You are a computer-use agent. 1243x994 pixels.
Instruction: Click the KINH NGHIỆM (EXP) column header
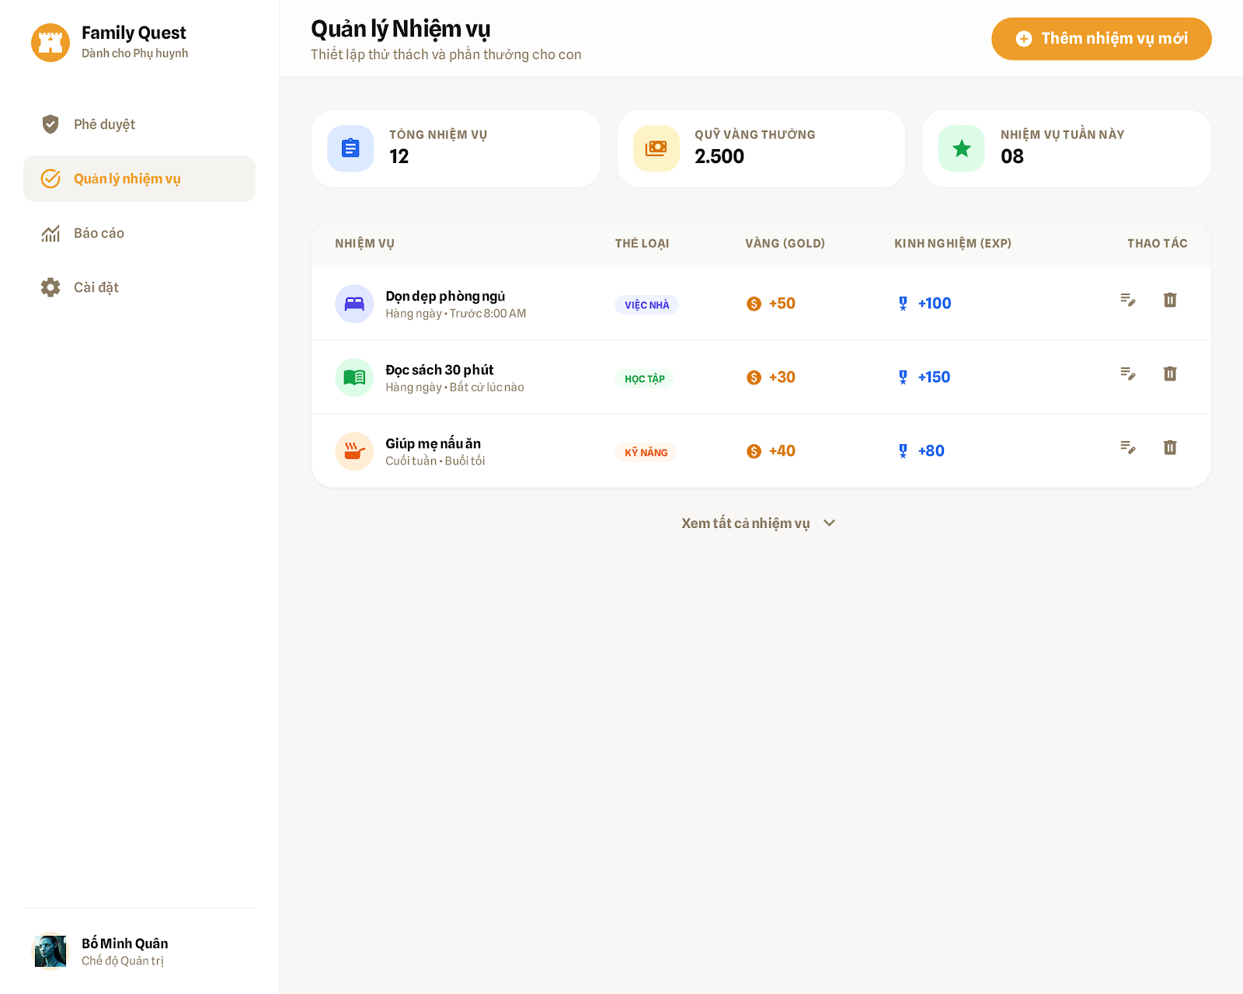(x=952, y=242)
